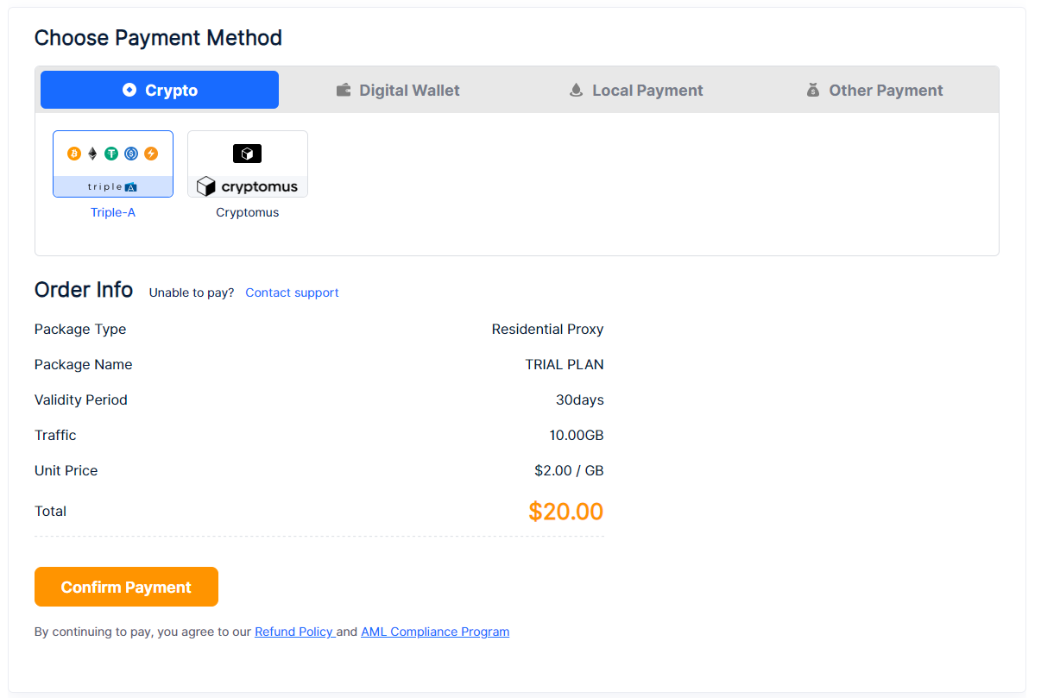Click the wallet icon beside Digital Wallet

click(344, 90)
